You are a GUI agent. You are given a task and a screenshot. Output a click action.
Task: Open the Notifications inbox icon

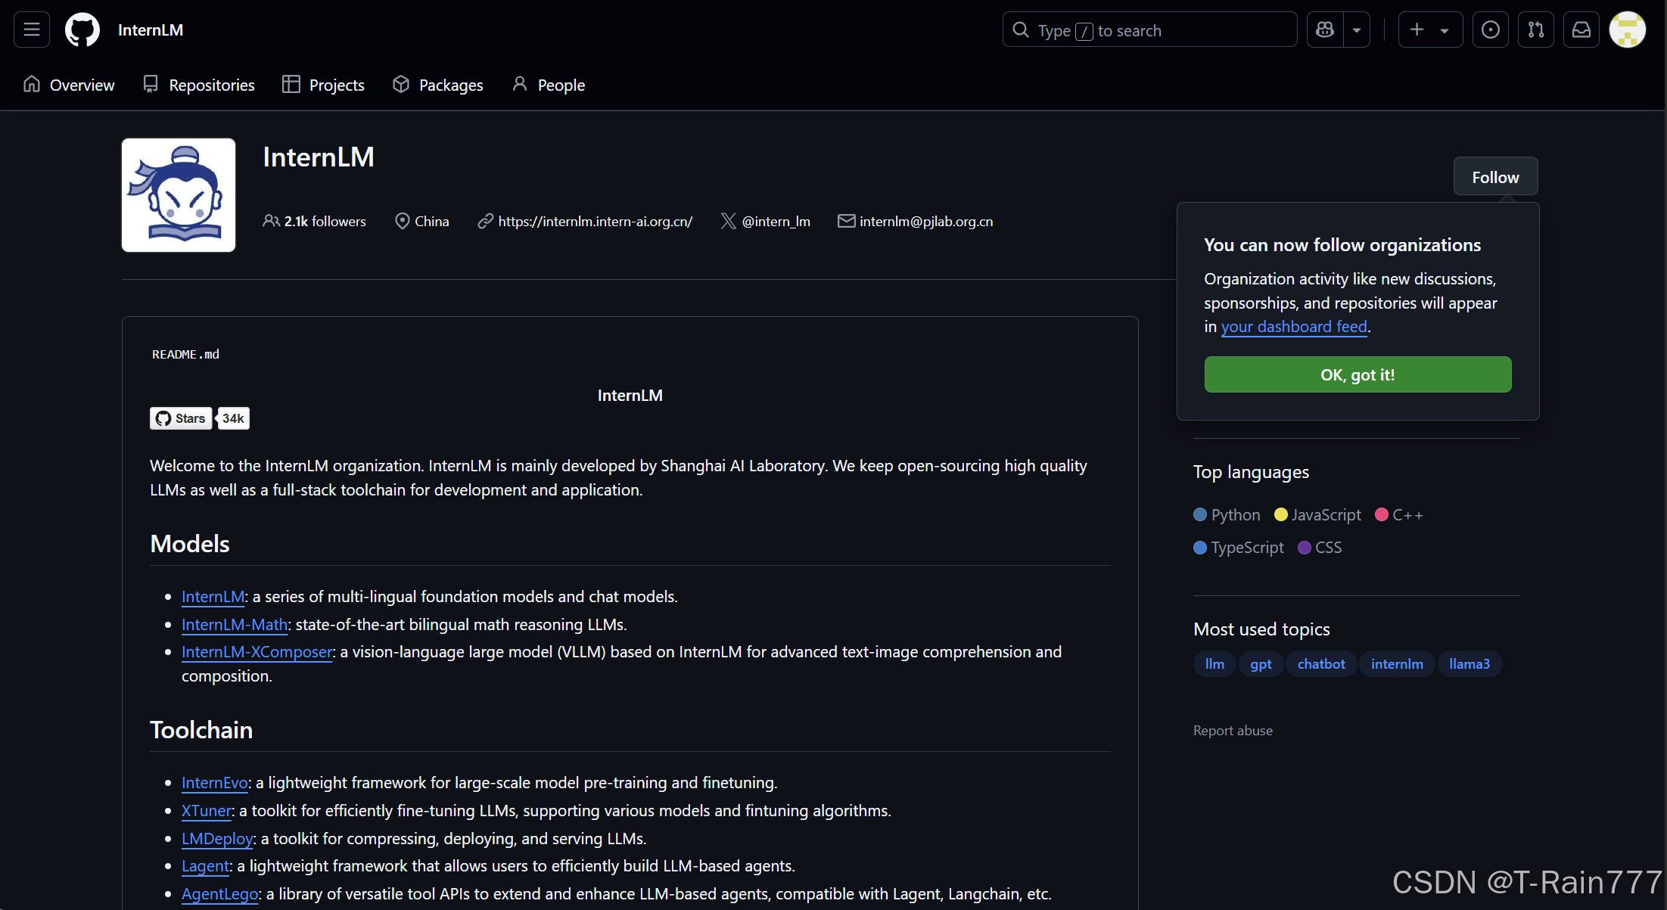[1581, 30]
